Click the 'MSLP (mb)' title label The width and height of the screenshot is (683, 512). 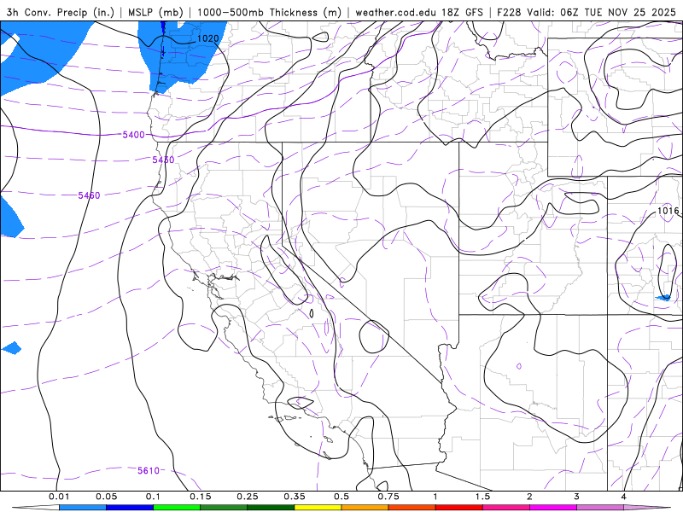[x=155, y=12]
